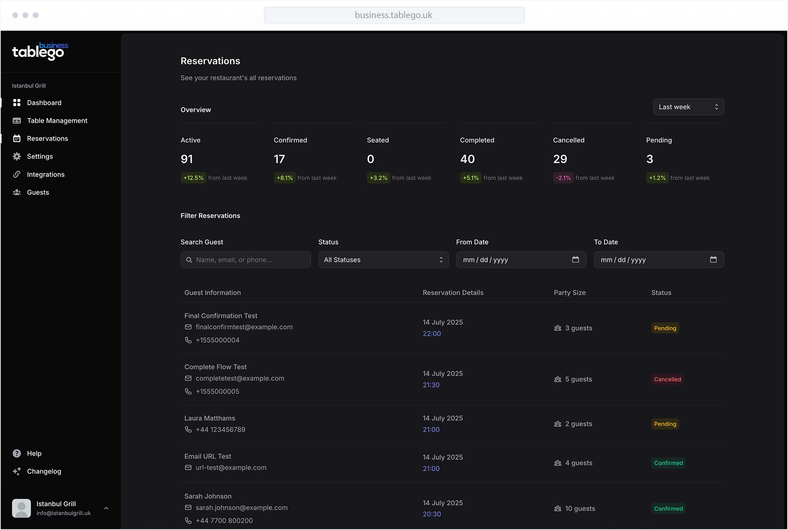Click the search magnifier in Search Guest field

tap(189, 260)
